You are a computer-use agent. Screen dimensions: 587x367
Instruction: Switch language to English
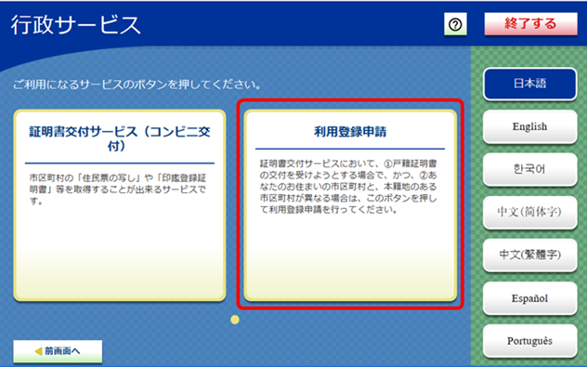[x=529, y=126]
